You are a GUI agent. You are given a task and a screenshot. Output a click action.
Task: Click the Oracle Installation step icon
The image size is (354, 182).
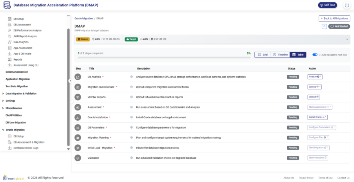(x=78, y=118)
